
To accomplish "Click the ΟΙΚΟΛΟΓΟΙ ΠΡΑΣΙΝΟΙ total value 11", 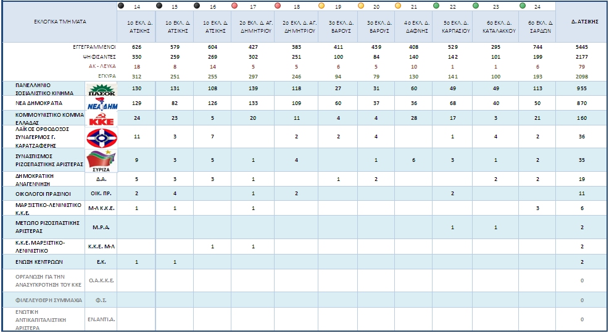I will (x=581, y=193).
